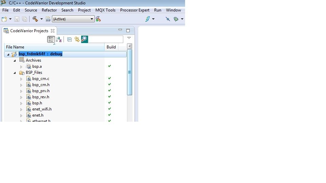
Task: Click the enet_wifi.h file icon
Action: point(29,109)
